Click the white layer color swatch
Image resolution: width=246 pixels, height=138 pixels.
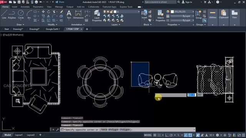(115, 12)
